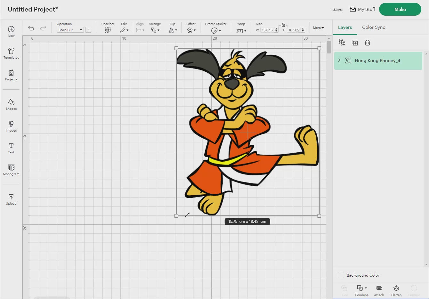Screen dimensions: 429x299
Task: Undo the last action
Action: click(31, 28)
